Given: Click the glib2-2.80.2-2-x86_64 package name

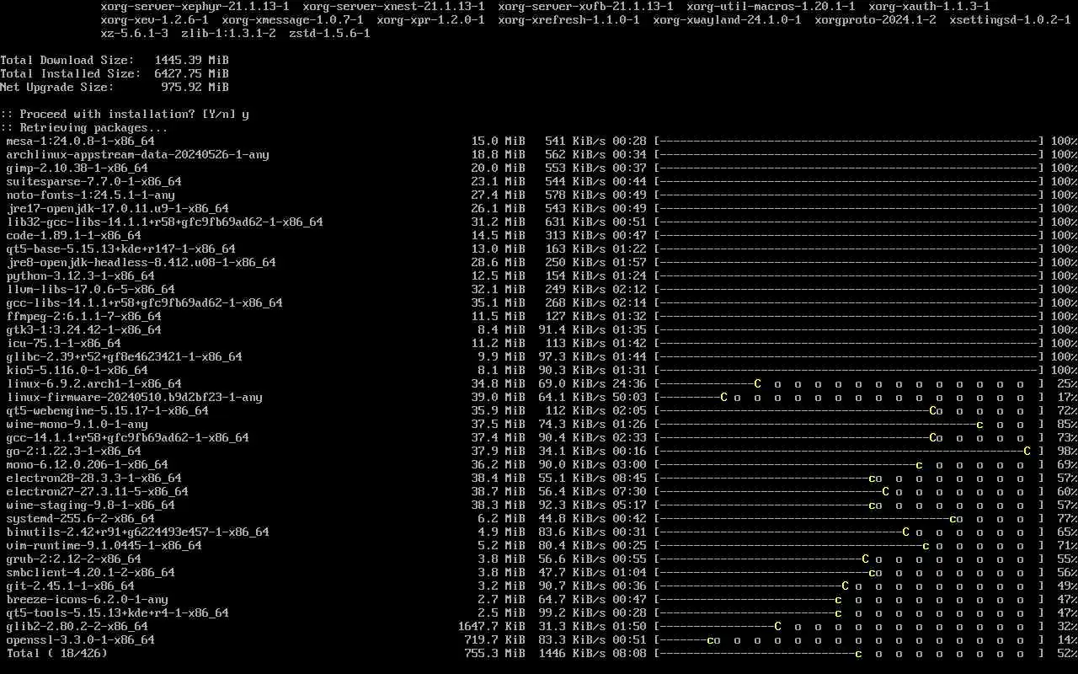Looking at the screenshot, I should [x=77, y=627].
